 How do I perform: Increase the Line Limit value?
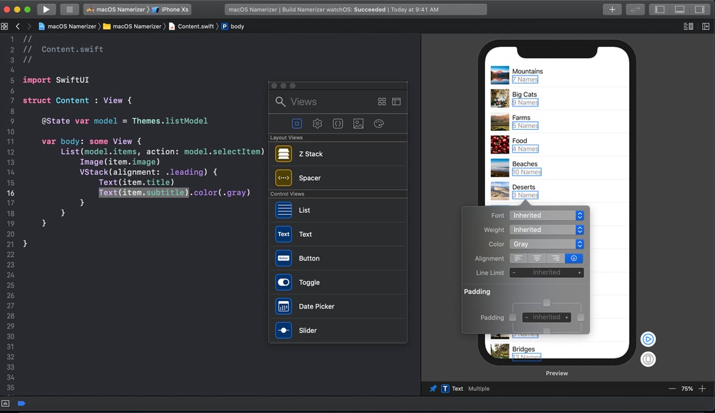pos(579,273)
